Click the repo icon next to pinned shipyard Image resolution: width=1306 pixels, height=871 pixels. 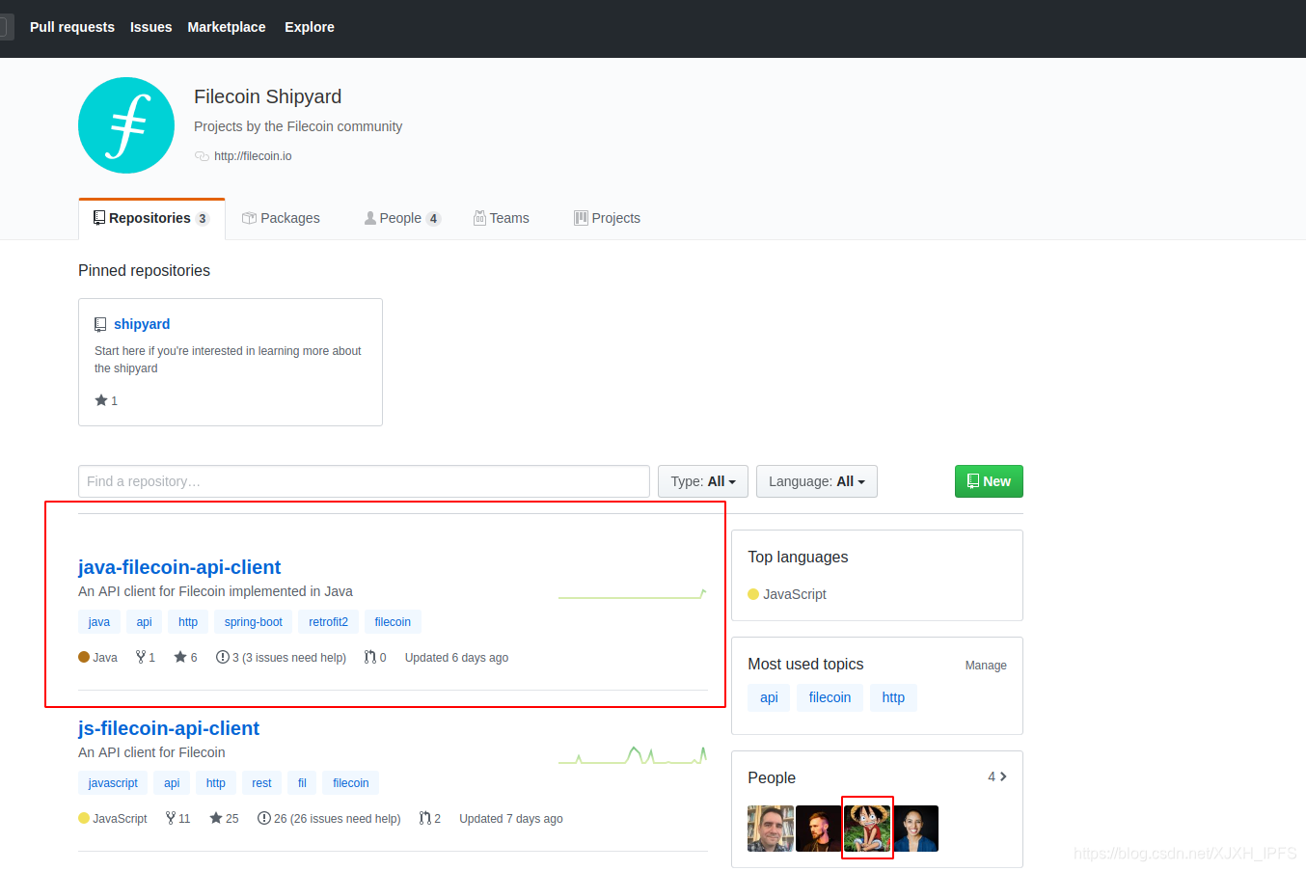(x=100, y=324)
